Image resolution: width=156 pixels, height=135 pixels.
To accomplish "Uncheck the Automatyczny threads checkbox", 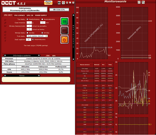I will (x=33, y=39).
